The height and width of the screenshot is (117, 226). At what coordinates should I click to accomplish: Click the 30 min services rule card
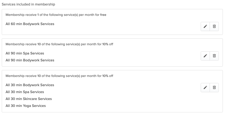click(x=112, y=91)
